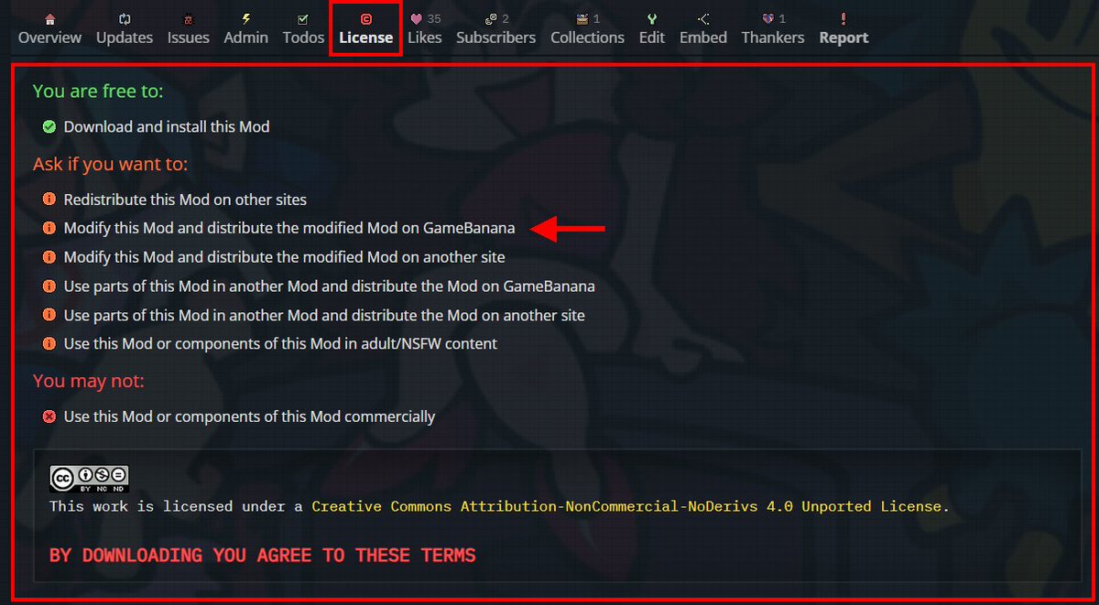The image size is (1099, 605).
Task: Click 'Use this Mod' in adult/NSFW content text
Action: click(280, 343)
